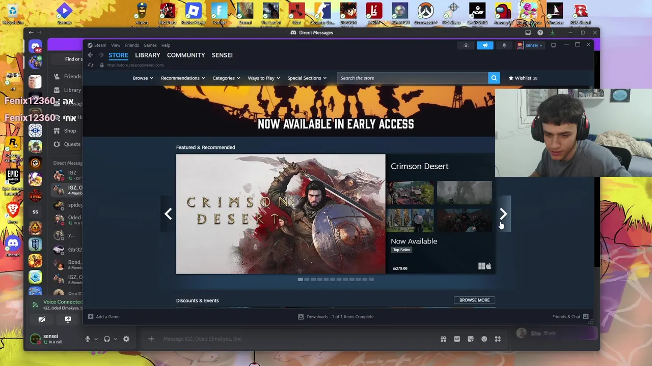Click Steam search magnifier button
Screen dimensions: 652x366
[x=494, y=78]
